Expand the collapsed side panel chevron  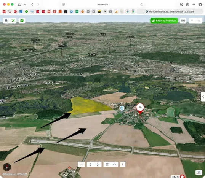click(x=203, y=97)
